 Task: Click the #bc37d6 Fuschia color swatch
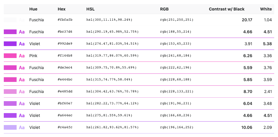[x=10, y=32]
